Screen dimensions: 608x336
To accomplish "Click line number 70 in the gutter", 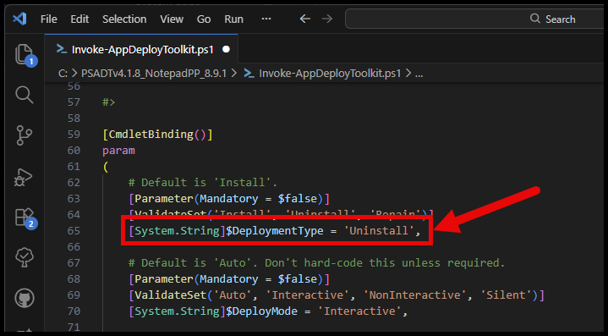I will (x=74, y=311).
